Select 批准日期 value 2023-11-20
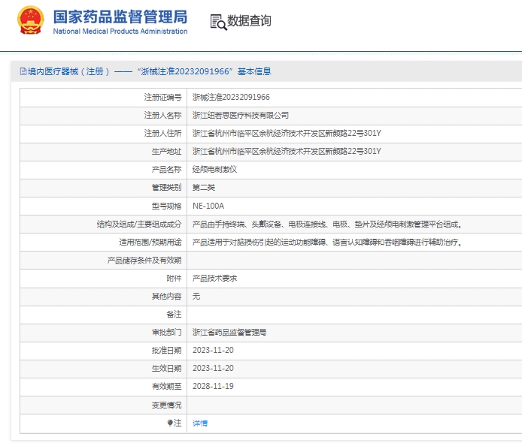Viewport: 522px width, 443px height. 213,351
